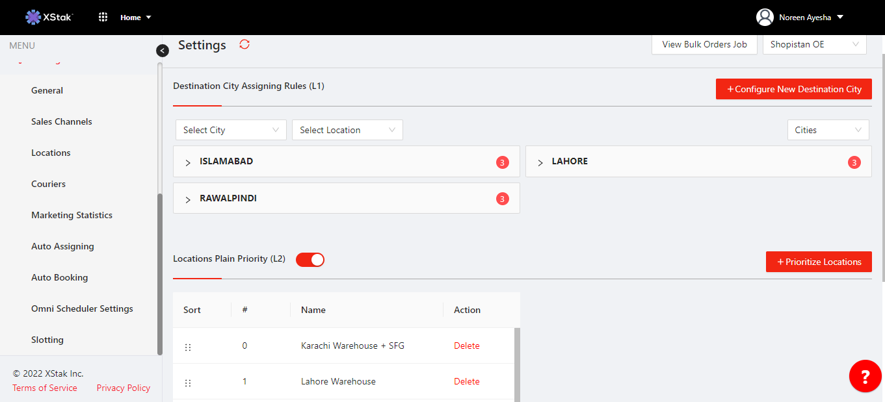Click the XStak logo icon
This screenshot has height=402, width=885.
(x=33, y=18)
